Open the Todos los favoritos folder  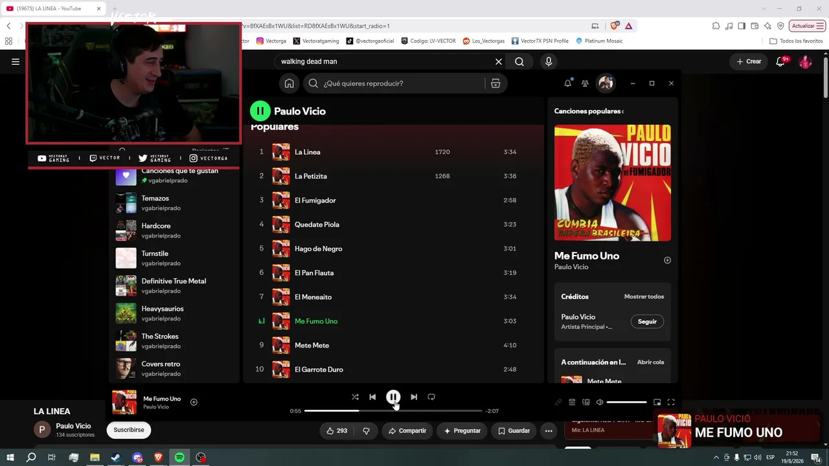(x=796, y=41)
